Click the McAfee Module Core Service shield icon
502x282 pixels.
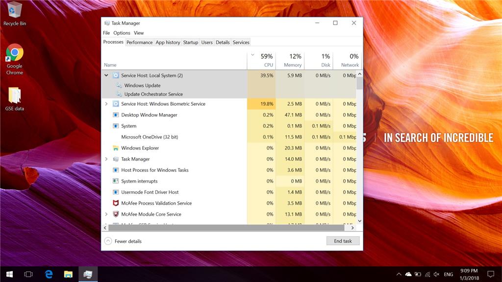116,214
